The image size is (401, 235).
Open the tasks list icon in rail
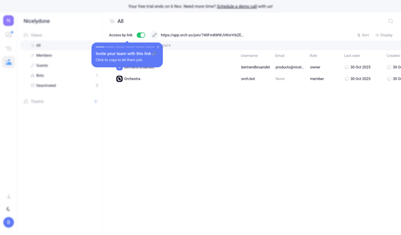coord(9,48)
